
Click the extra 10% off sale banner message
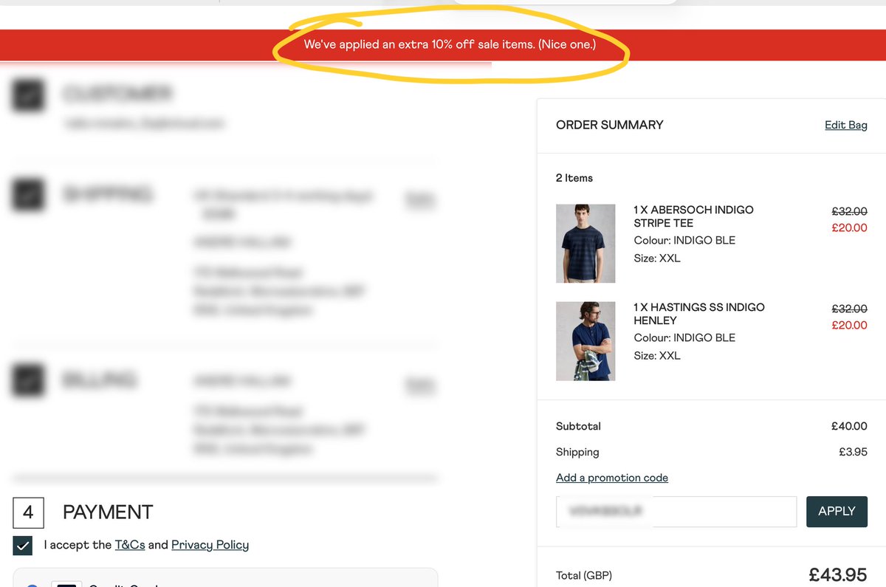coord(450,44)
